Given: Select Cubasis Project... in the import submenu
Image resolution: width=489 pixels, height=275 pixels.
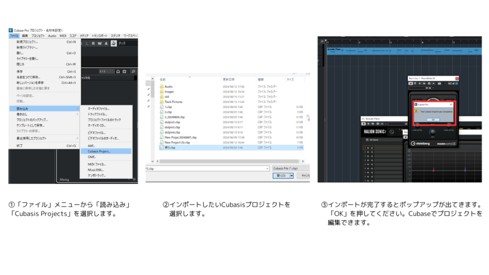Looking at the screenshot, I should pyautogui.click(x=106, y=151).
